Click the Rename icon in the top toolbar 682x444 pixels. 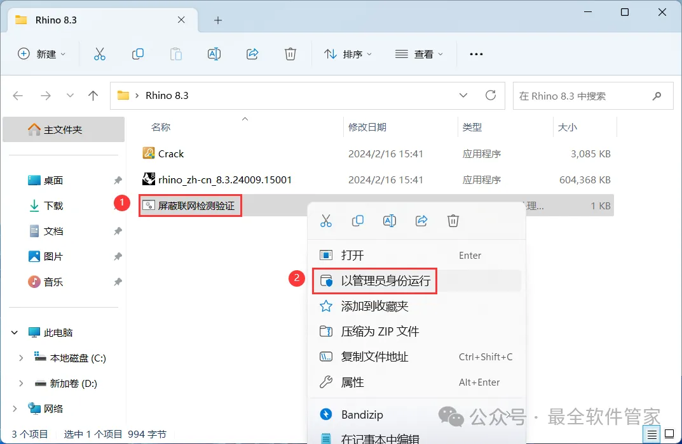214,54
